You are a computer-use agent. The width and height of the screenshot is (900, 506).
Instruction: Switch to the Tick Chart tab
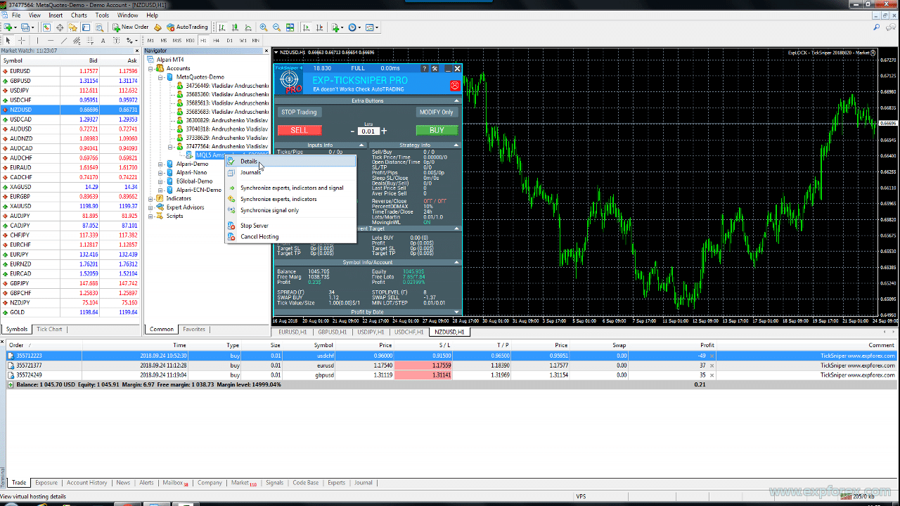49,329
